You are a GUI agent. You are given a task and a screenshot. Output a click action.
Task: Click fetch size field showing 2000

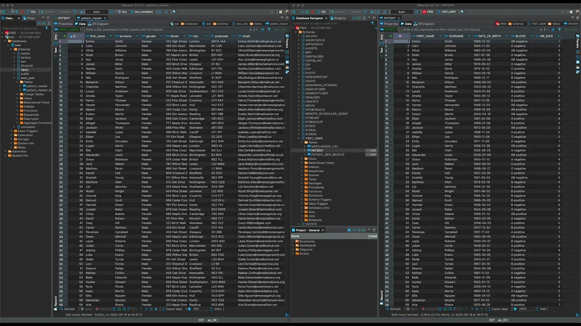(x=525, y=309)
